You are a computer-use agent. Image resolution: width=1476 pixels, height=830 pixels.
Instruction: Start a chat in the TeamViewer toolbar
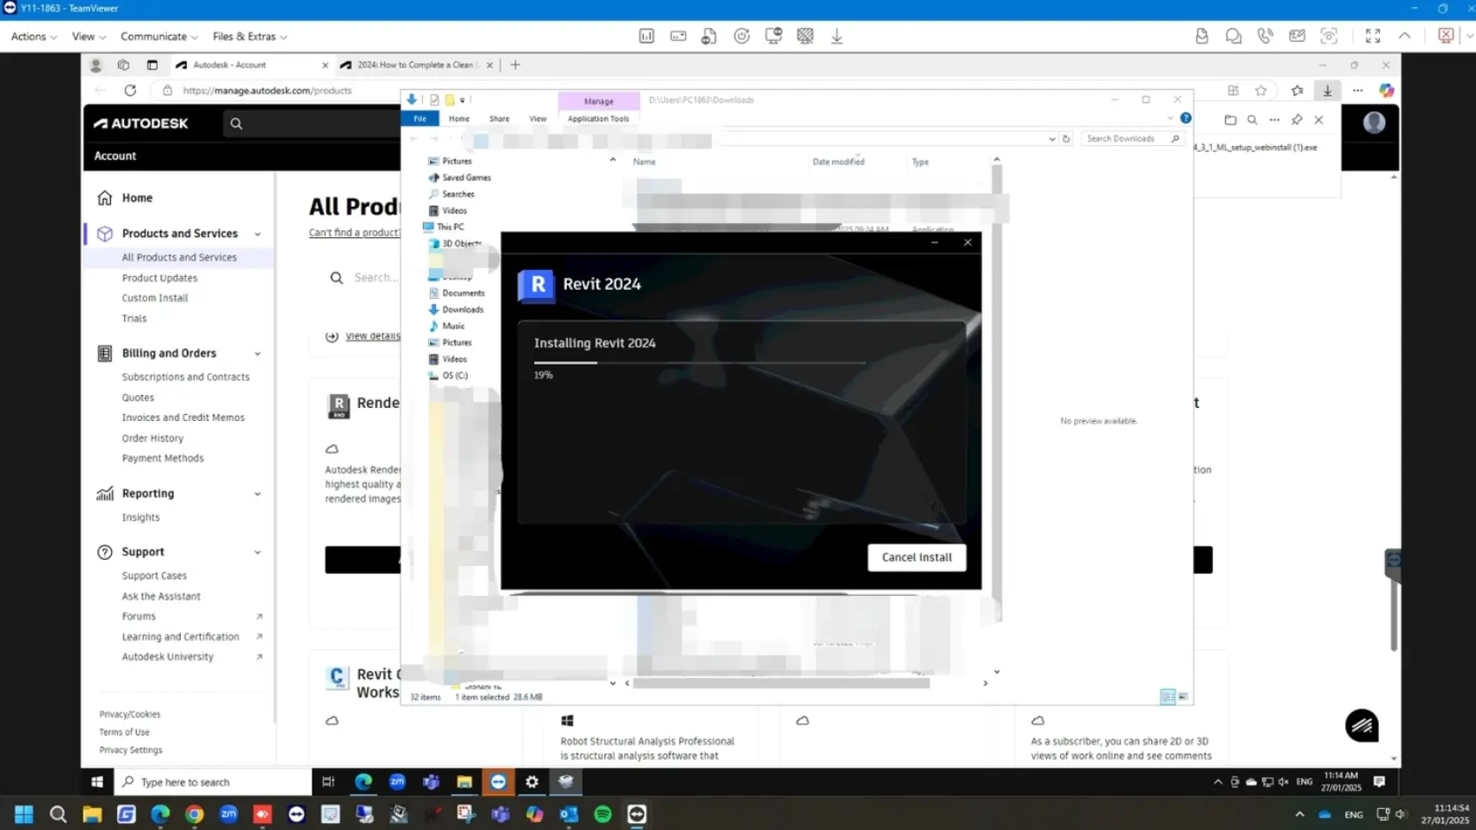click(x=1233, y=36)
